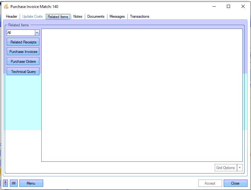The width and height of the screenshot is (251, 190).
Task: Select the Update Costs tab
Action: [32, 16]
